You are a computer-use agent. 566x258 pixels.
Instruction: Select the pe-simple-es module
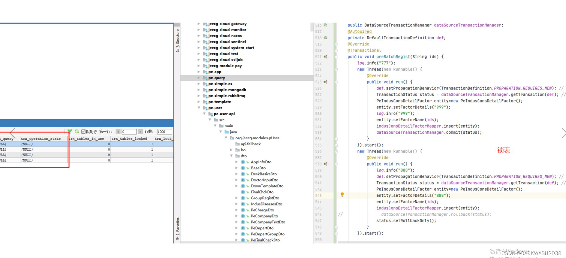pos(220,84)
